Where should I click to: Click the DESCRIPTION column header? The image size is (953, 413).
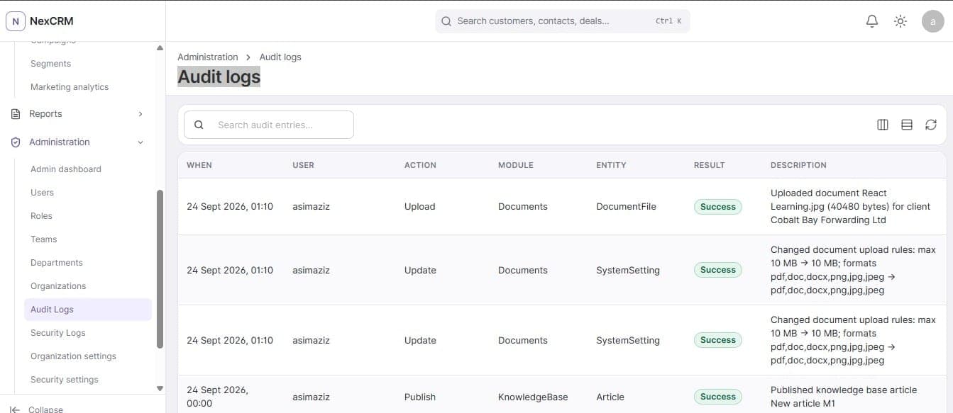pyautogui.click(x=798, y=165)
